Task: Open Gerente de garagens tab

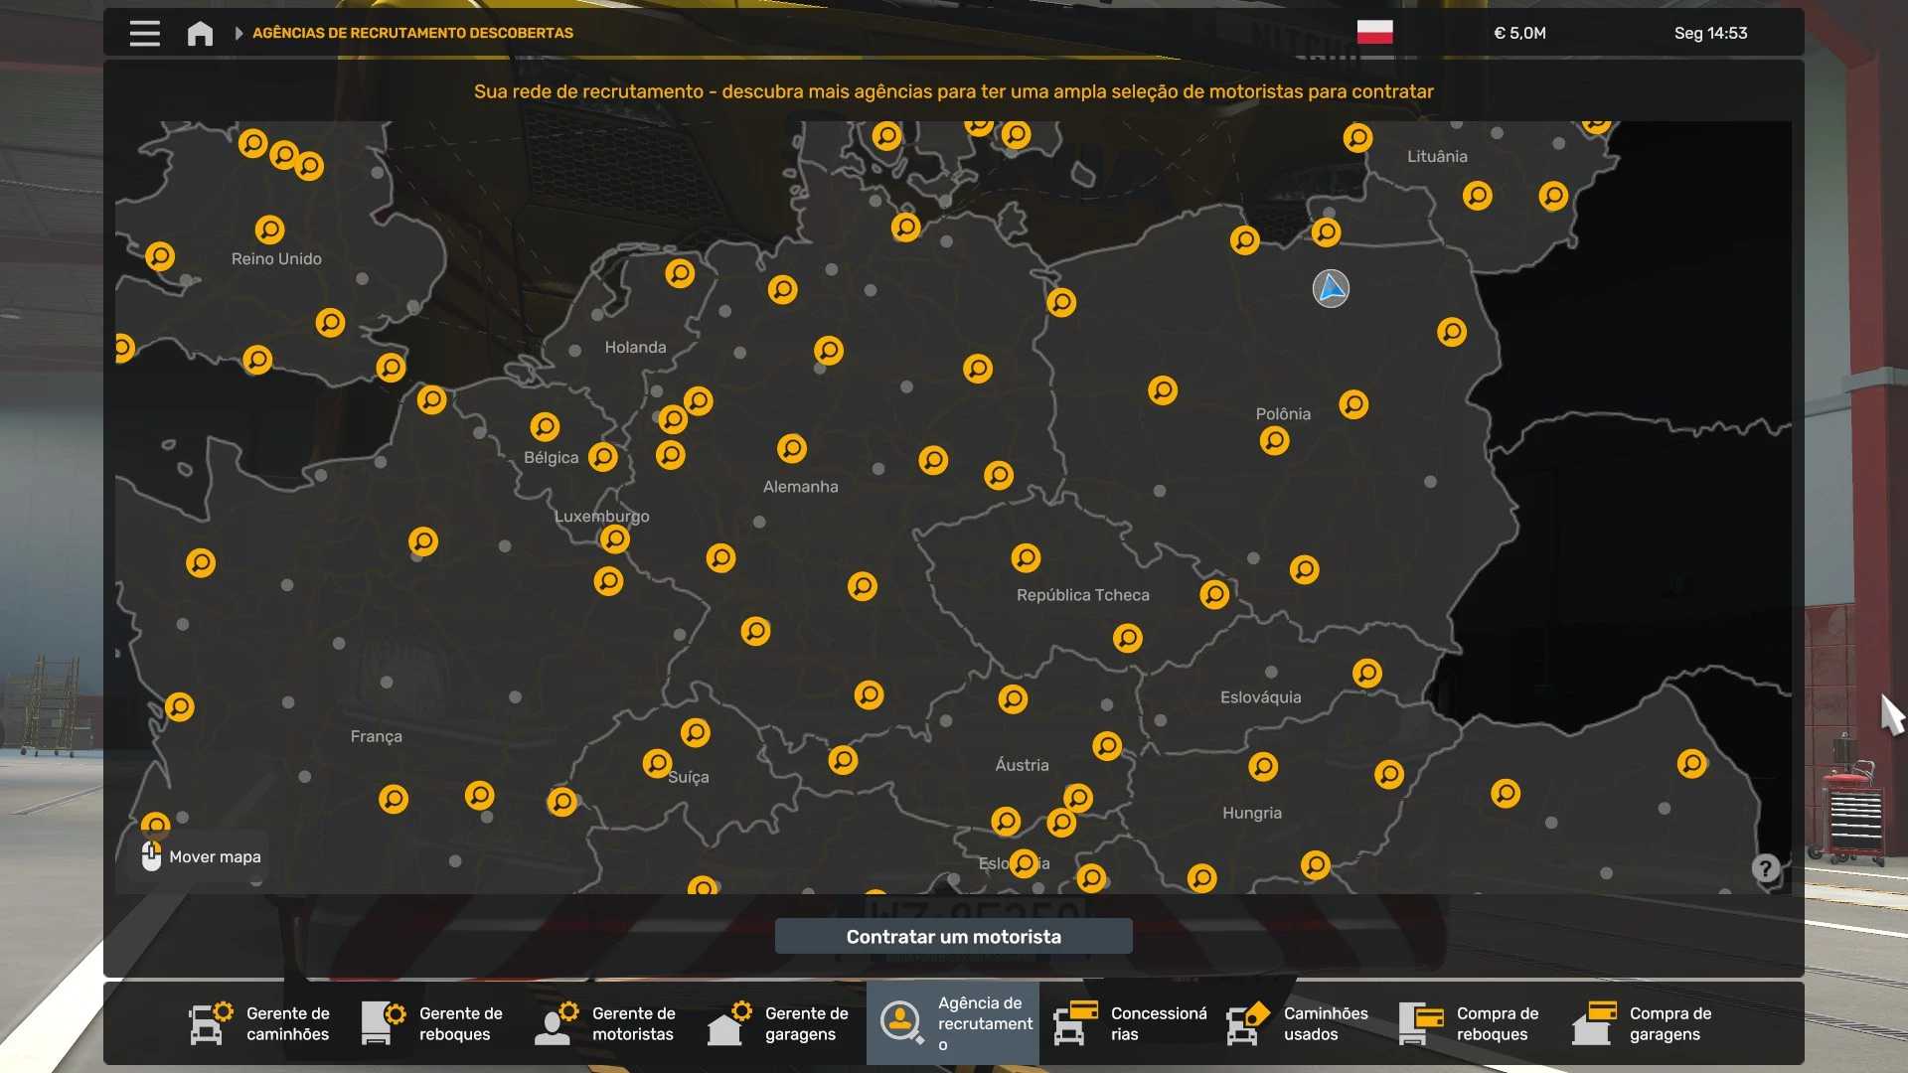Action: [x=779, y=1023]
